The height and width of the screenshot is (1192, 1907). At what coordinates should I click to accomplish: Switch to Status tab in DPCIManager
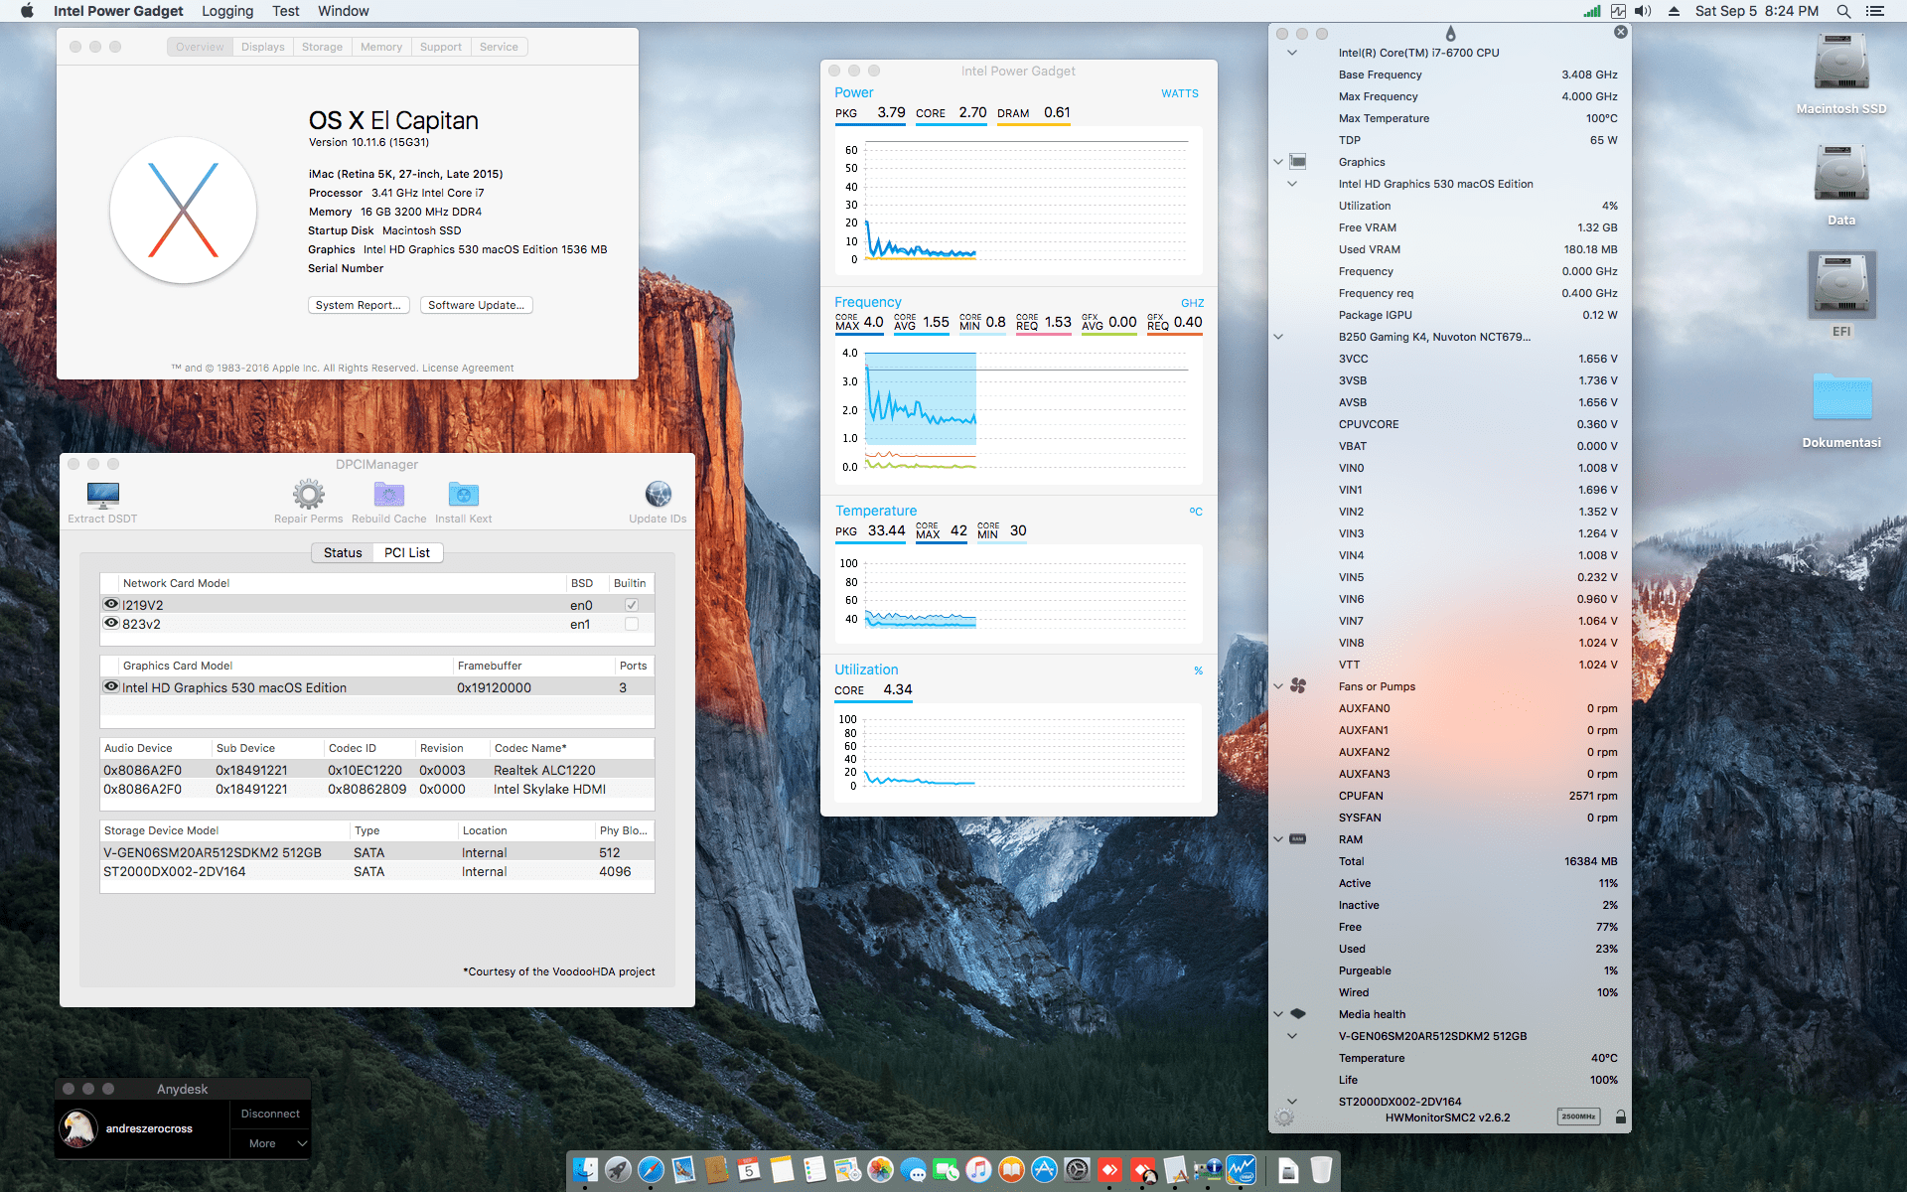343,553
